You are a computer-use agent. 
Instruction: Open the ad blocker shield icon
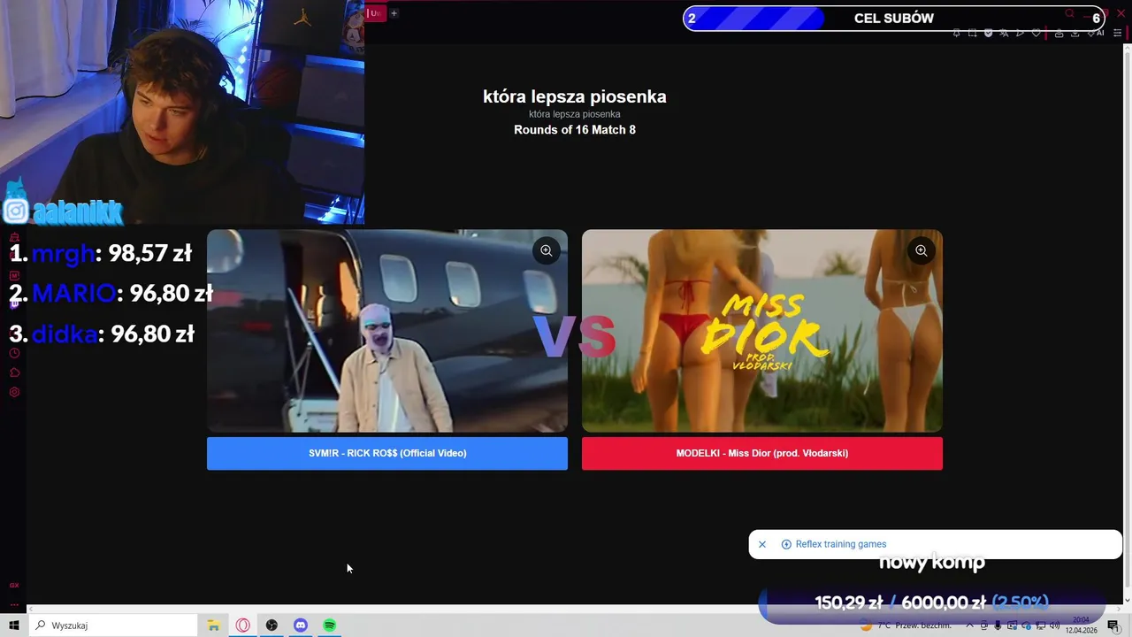(988, 33)
